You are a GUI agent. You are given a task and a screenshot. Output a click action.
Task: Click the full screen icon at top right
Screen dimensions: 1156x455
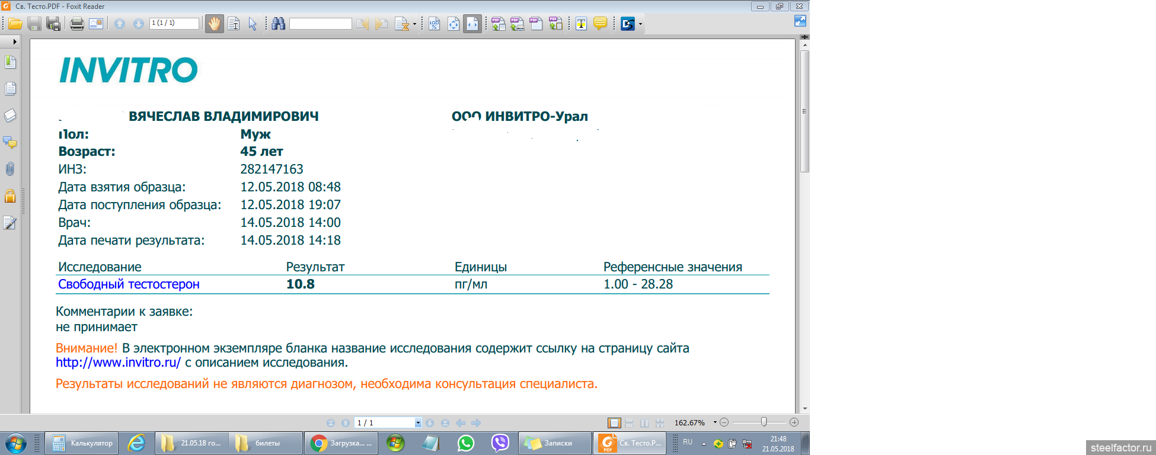800,21
